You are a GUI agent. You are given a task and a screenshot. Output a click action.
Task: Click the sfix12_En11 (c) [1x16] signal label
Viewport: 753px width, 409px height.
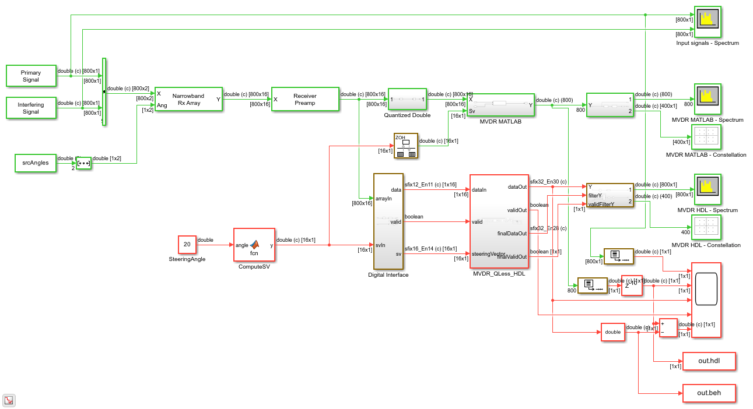pyautogui.click(x=430, y=185)
